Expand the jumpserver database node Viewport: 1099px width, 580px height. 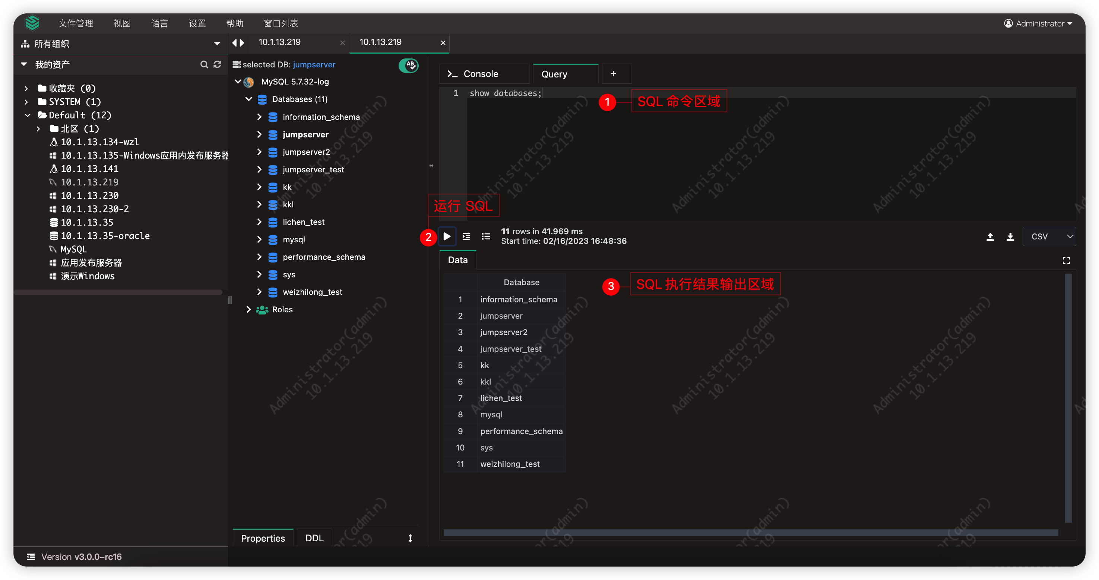click(x=259, y=134)
